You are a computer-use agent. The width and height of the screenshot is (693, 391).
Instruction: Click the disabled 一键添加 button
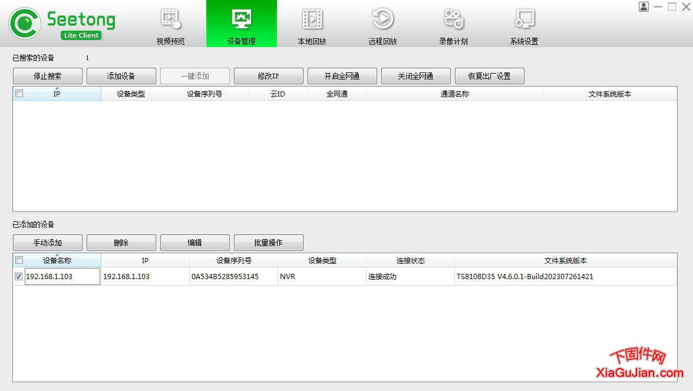click(x=195, y=76)
